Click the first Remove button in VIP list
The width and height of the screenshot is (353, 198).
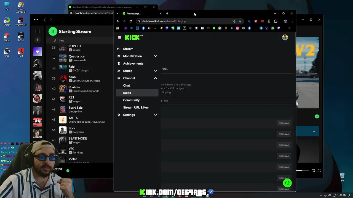click(x=284, y=123)
